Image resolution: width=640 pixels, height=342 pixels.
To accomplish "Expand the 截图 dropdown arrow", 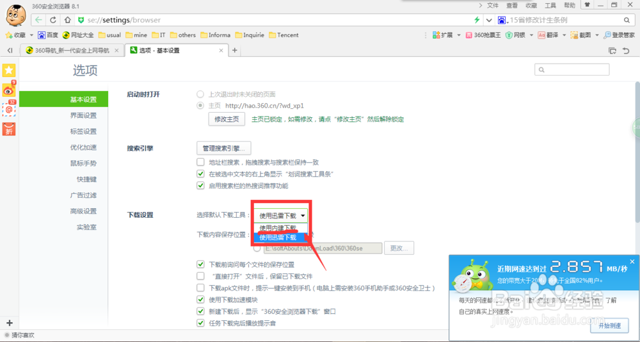I will pyautogui.click(x=596, y=35).
